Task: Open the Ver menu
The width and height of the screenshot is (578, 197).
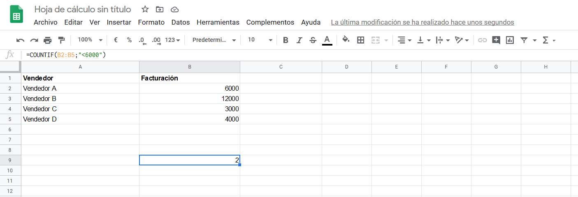Action: 95,22
